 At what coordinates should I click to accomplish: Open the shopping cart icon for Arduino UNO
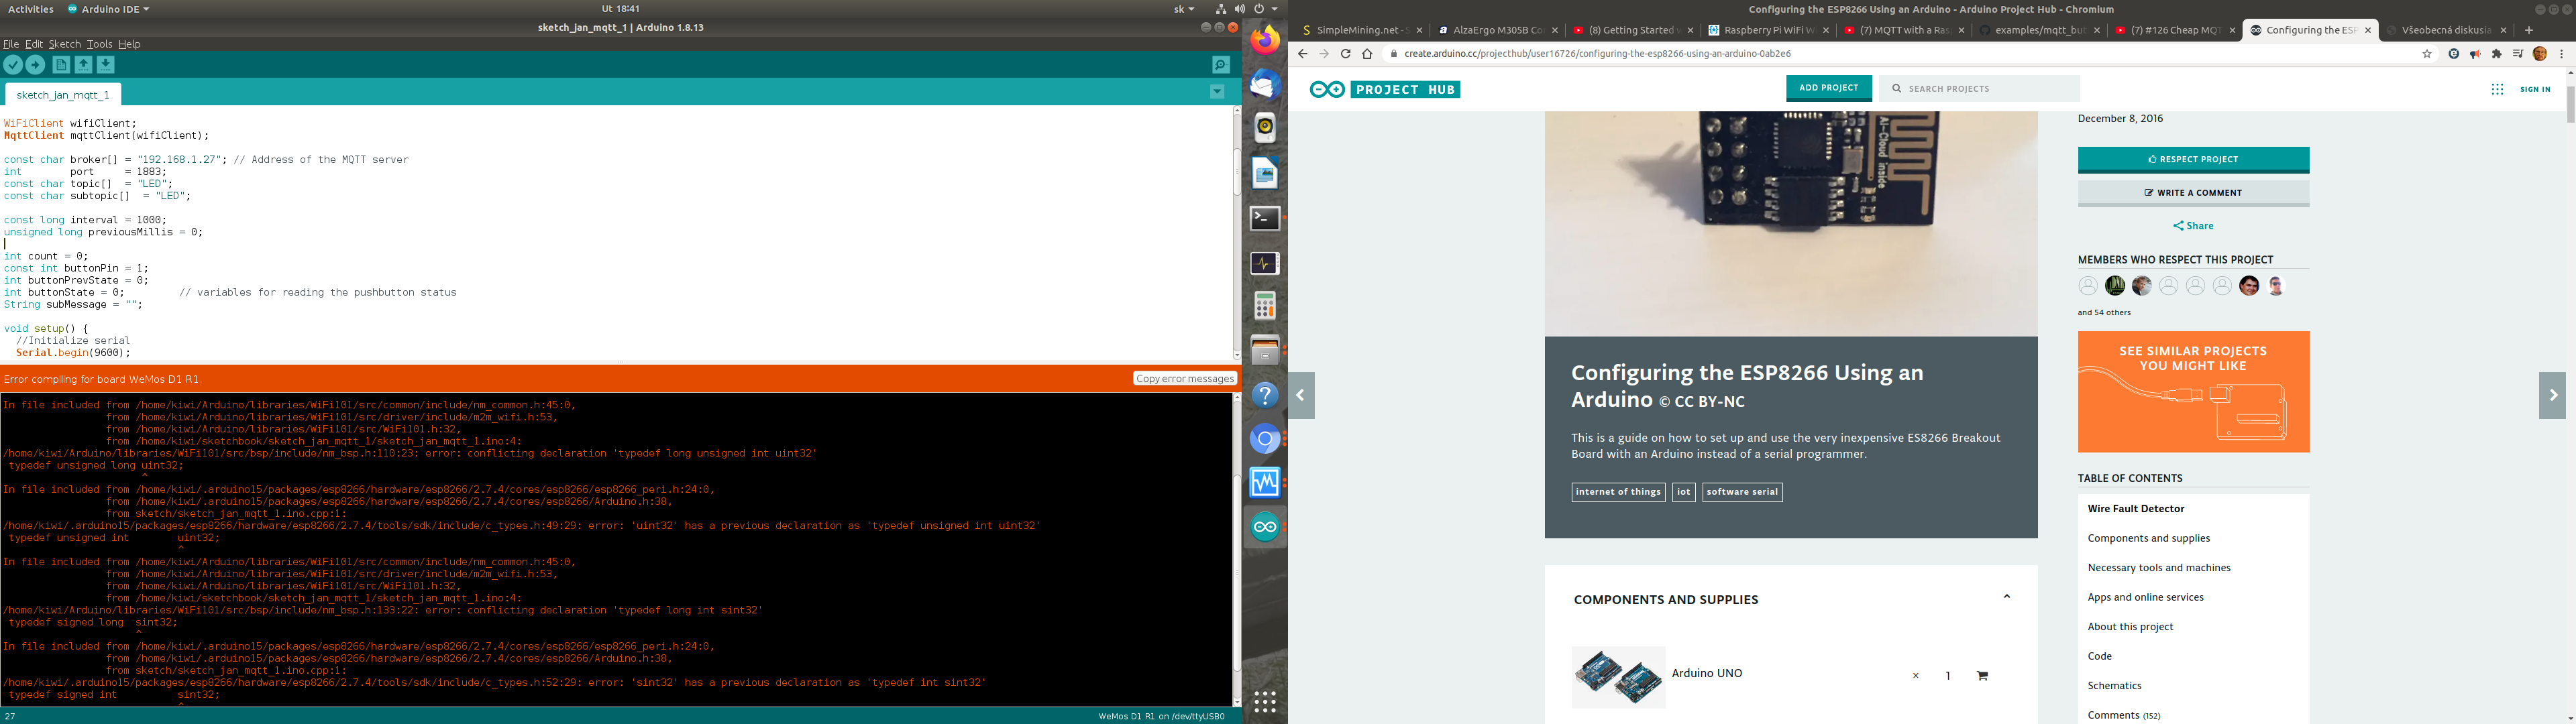coord(1982,676)
